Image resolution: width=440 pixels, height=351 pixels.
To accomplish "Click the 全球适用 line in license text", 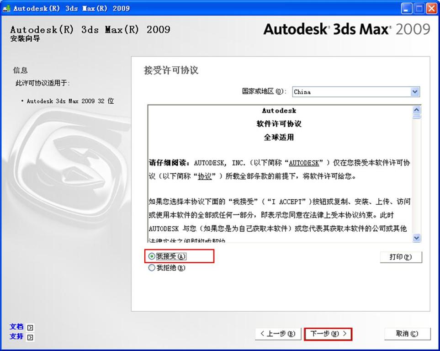I will tap(279, 137).
